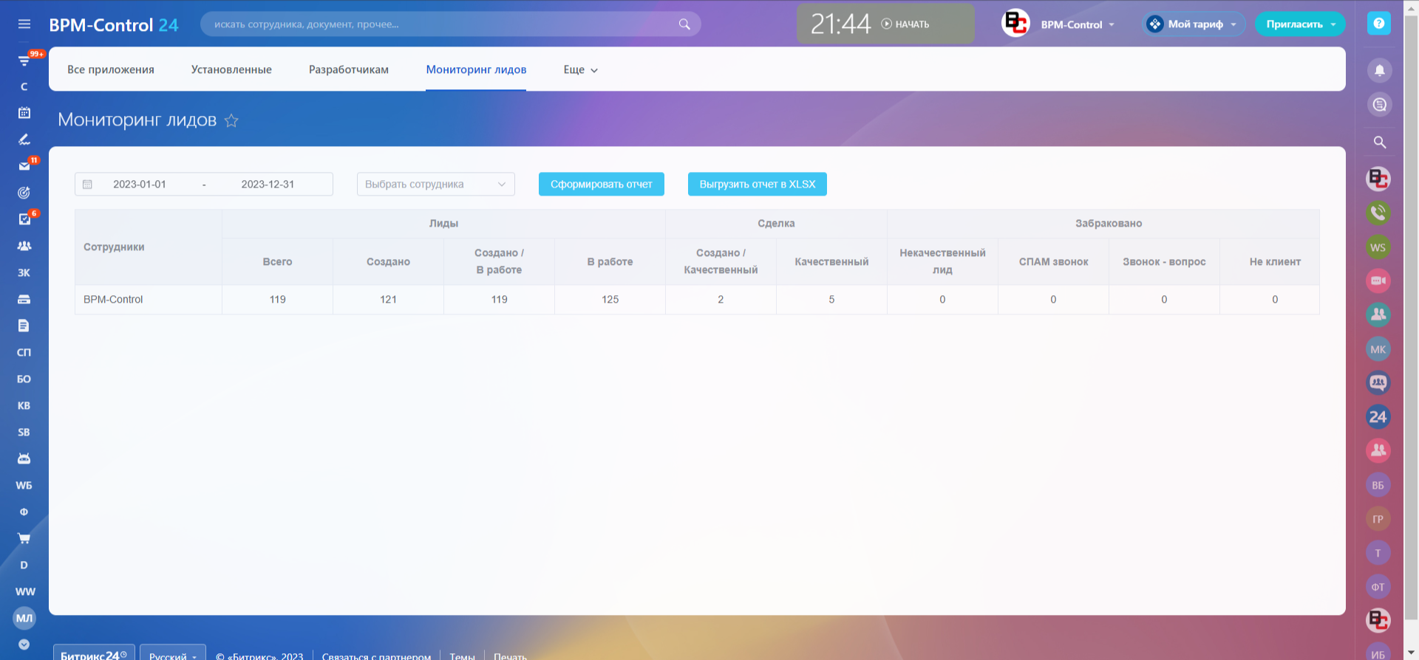Open the signature pen icon in left sidebar
1419x660 pixels.
pyautogui.click(x=24, y=140)
